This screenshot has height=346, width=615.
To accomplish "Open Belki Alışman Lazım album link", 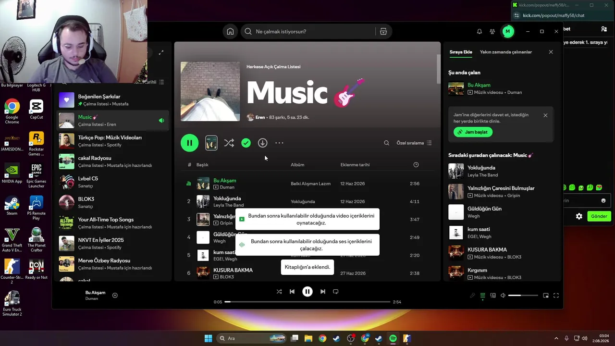I will [x=310, y=184].
